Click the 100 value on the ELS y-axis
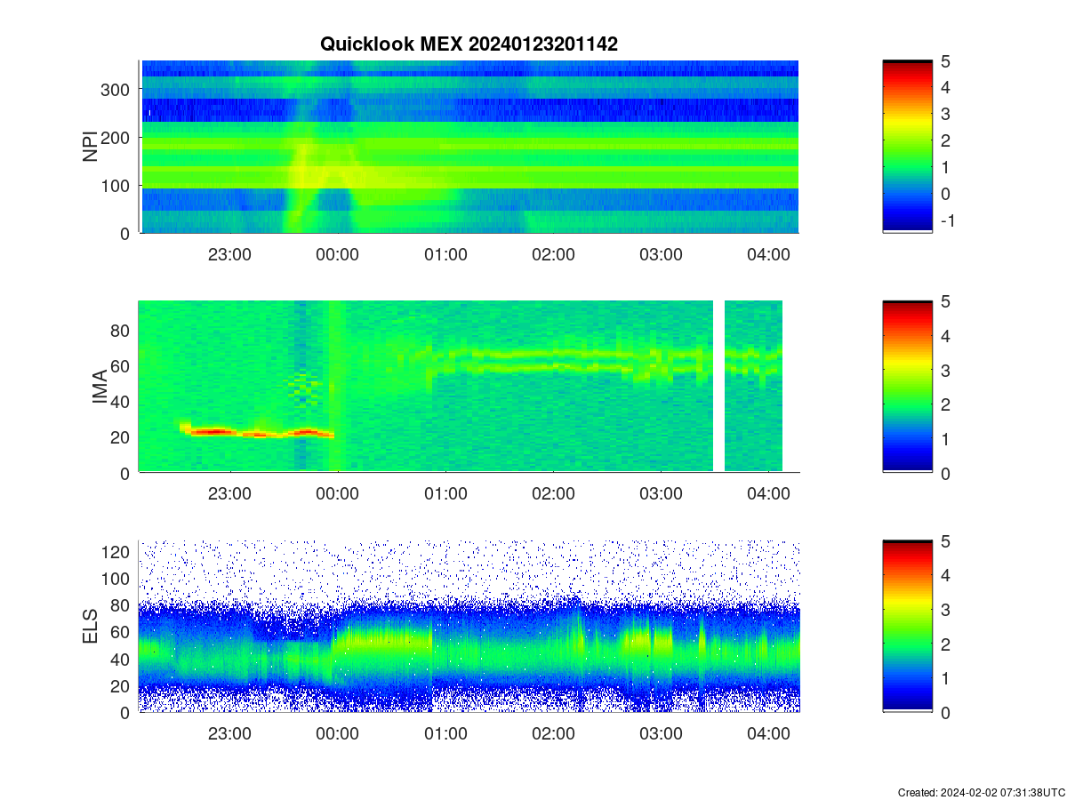 (117, 579)
